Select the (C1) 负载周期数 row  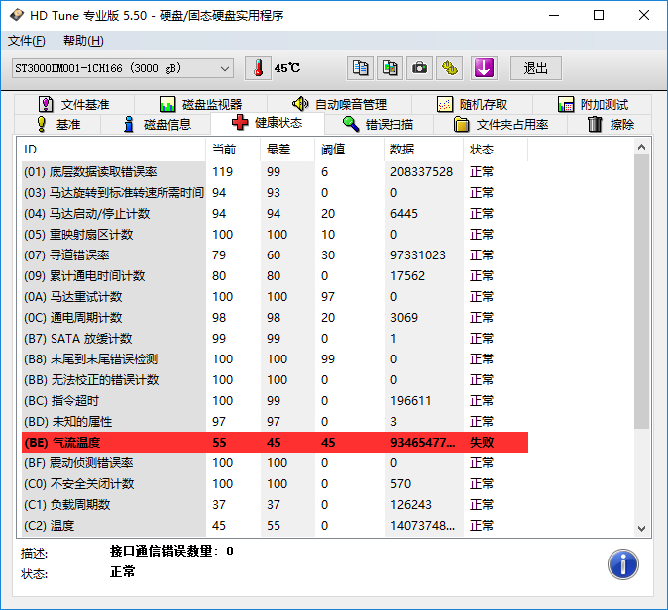click(275, 505)
